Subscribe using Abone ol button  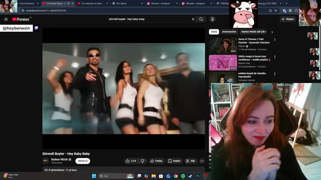click(83, 161)
